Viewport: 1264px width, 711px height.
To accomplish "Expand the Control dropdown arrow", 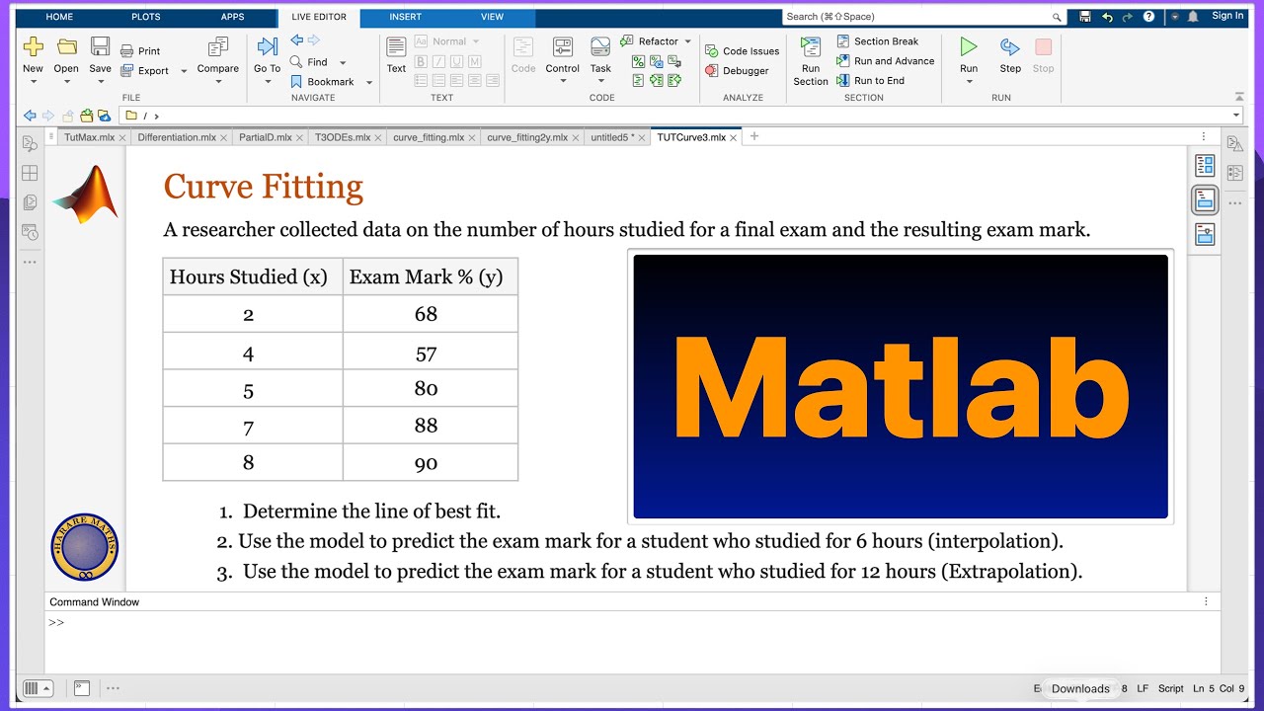I will [x=562, y=81].
